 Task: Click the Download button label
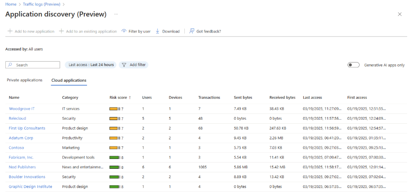point(171,31)
